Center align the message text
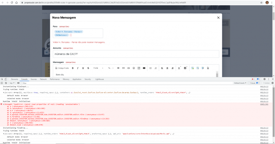 [167, 68]
